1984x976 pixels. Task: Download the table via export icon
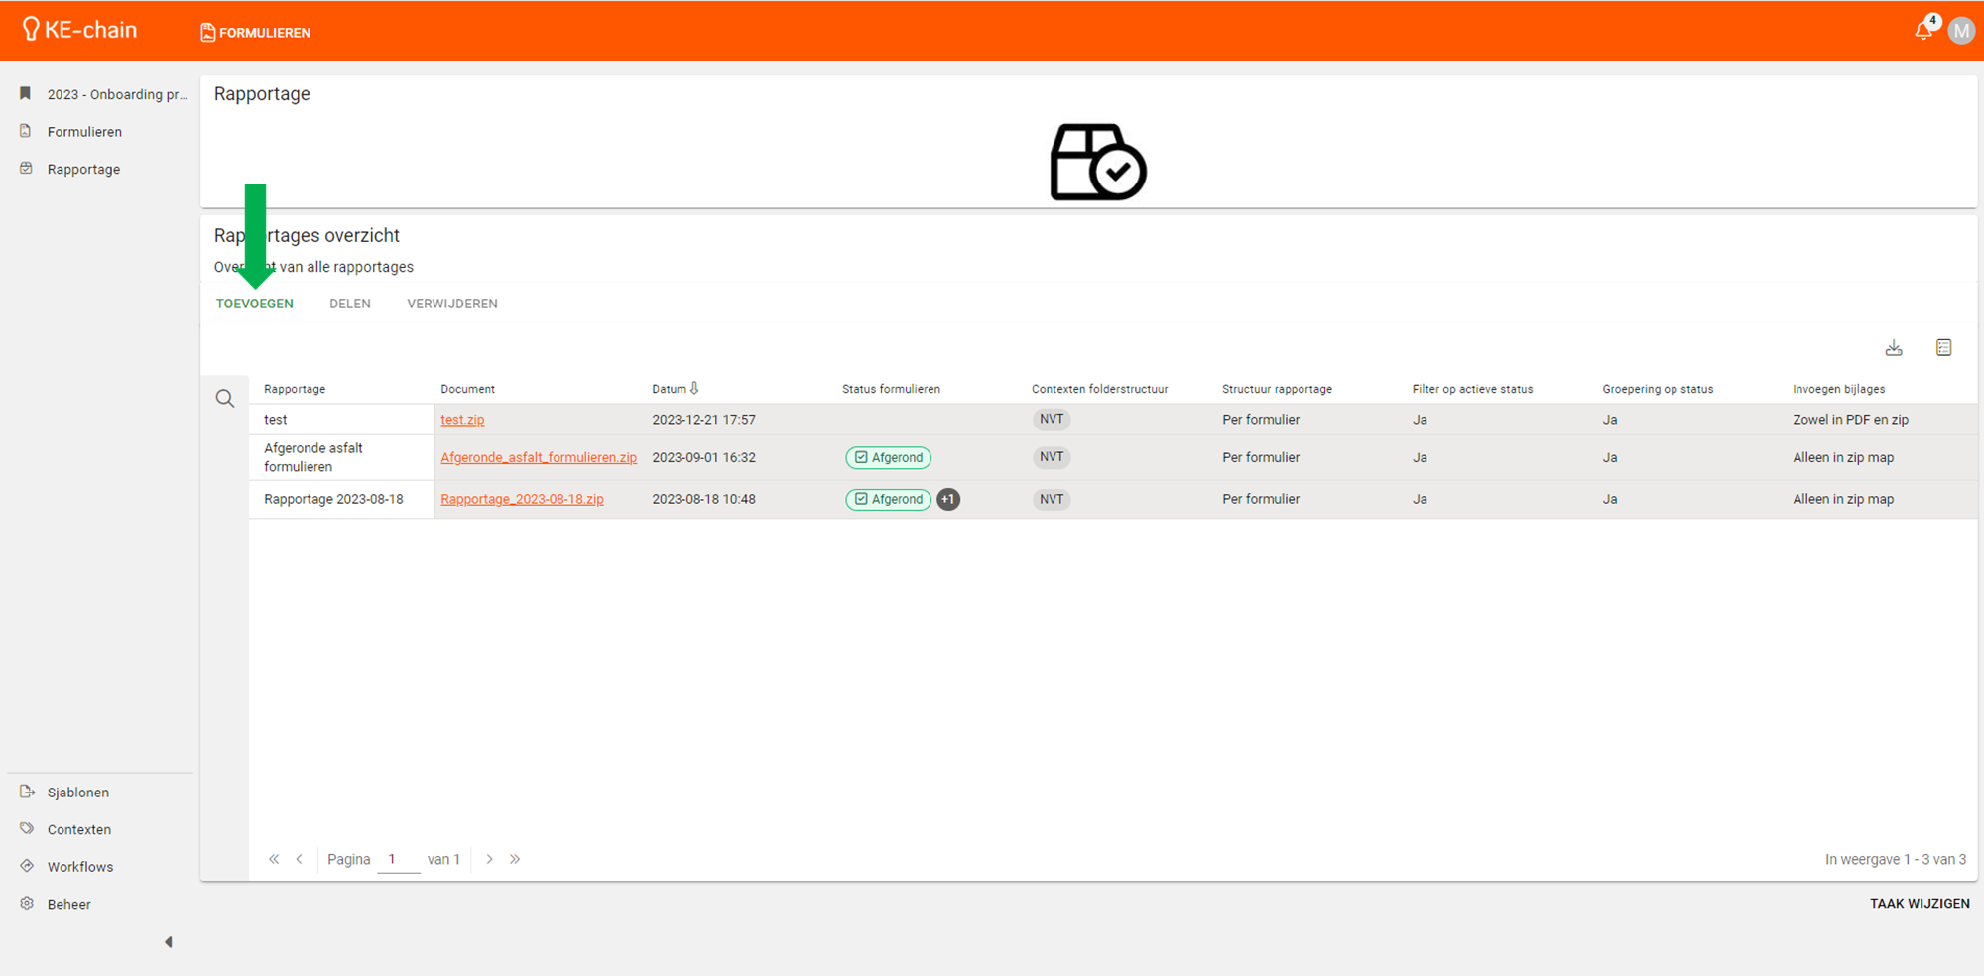point(1894,348)
